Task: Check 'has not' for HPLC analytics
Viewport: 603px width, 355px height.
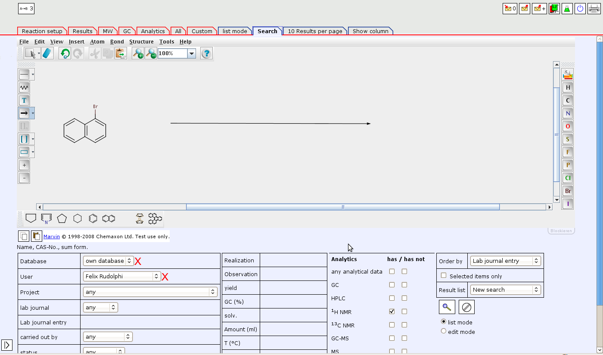Action: (404, 298)
